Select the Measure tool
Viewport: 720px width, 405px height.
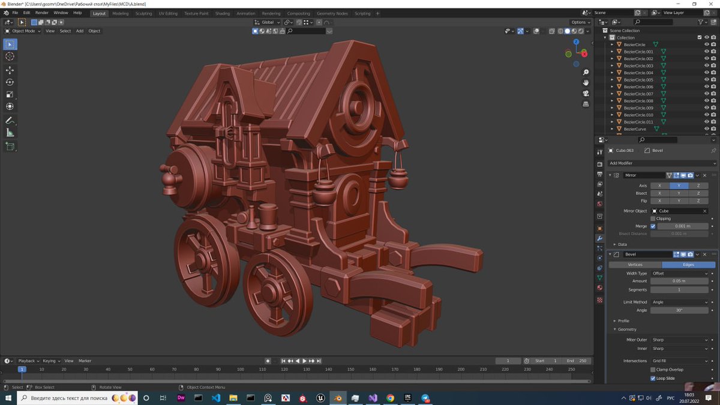pos(10,133)
